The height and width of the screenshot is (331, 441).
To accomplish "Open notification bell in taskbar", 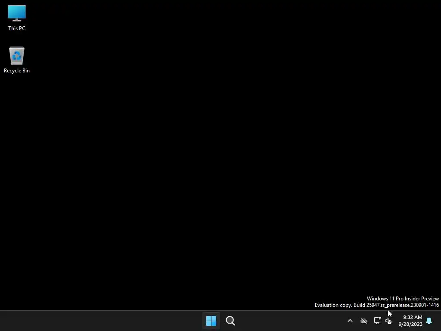I will 429,321.
